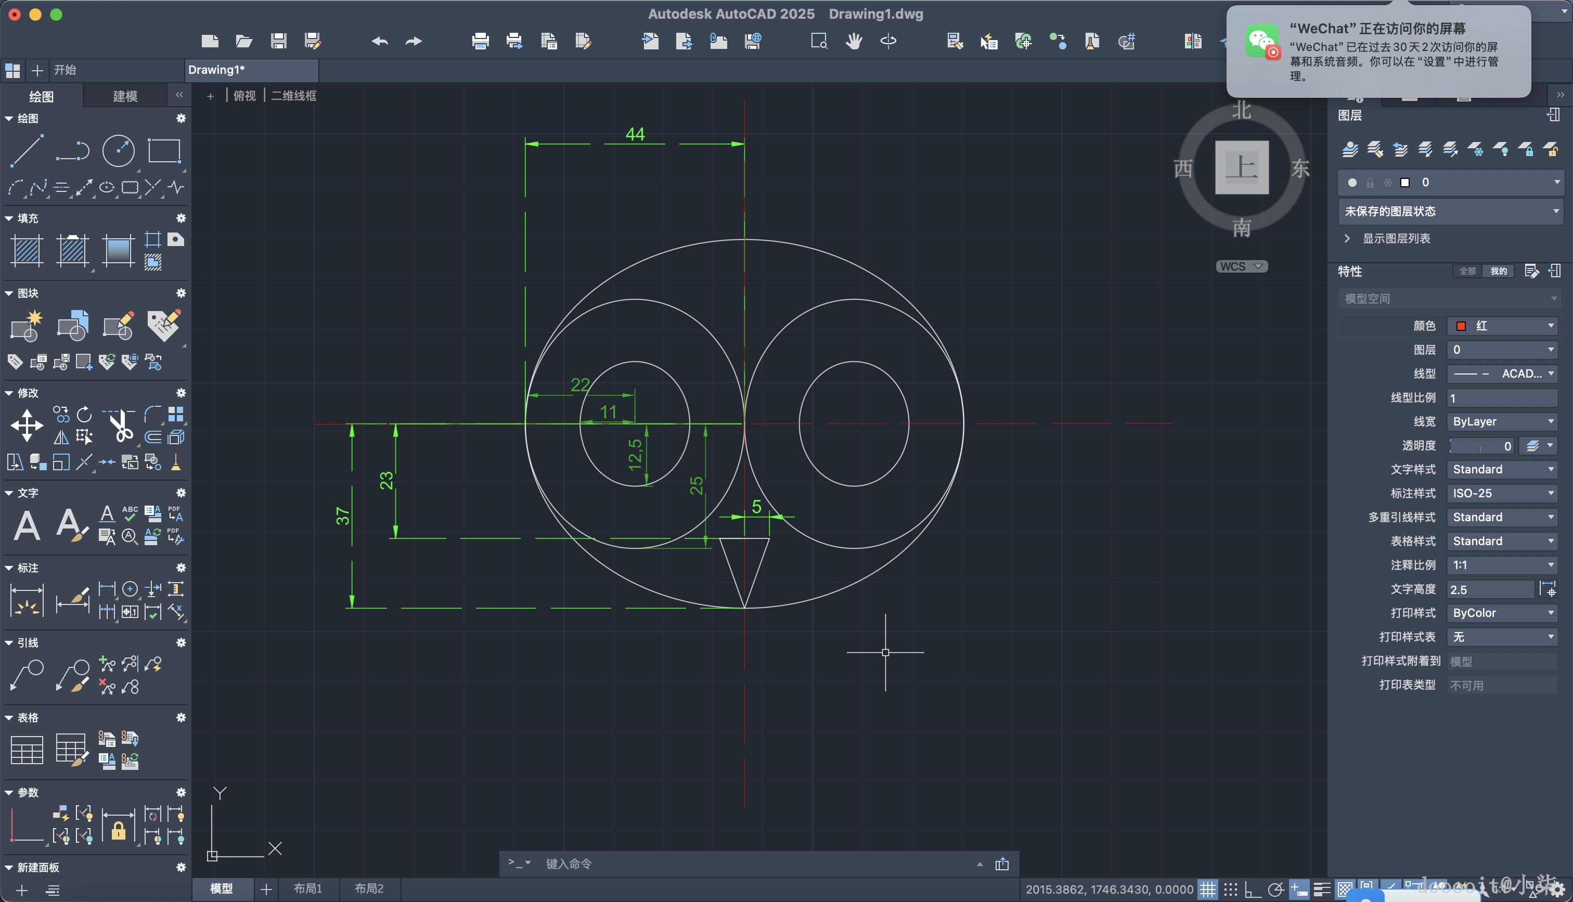This screenshot has width=1573, height=902.
Task: Click the Hatch fill tool
Action: pyautogui.click(x=27, y=251)
